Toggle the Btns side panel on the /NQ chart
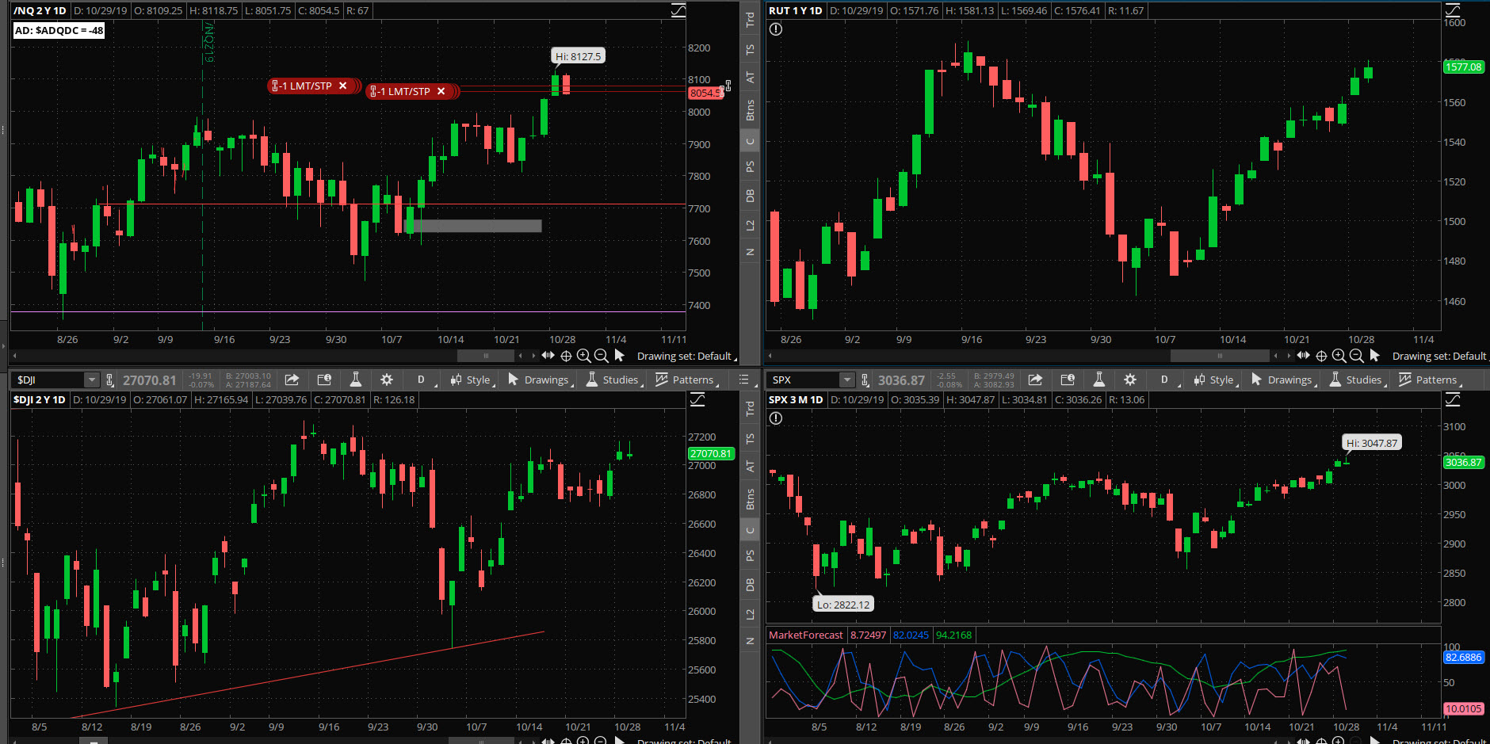 click(750, 110)
